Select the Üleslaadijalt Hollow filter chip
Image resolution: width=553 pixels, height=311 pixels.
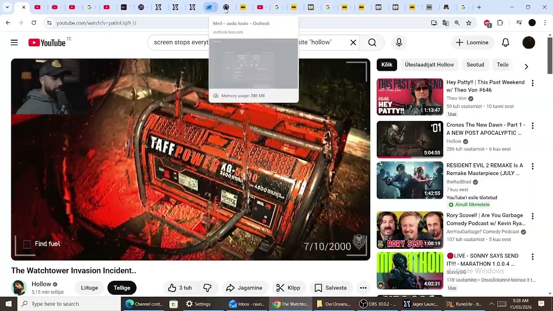point(429,65)
